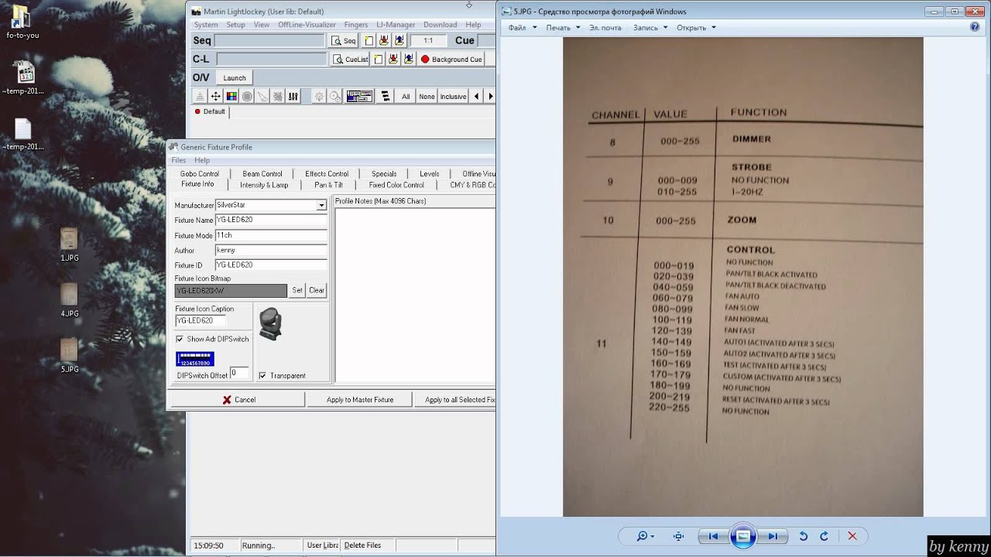Click save cuelist icon in C-L row
Screen dimensions: 991x557
tap(393, 60)
